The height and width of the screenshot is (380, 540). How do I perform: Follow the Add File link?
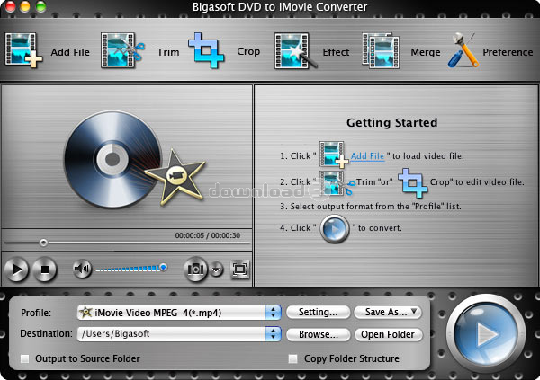point(367,156)
